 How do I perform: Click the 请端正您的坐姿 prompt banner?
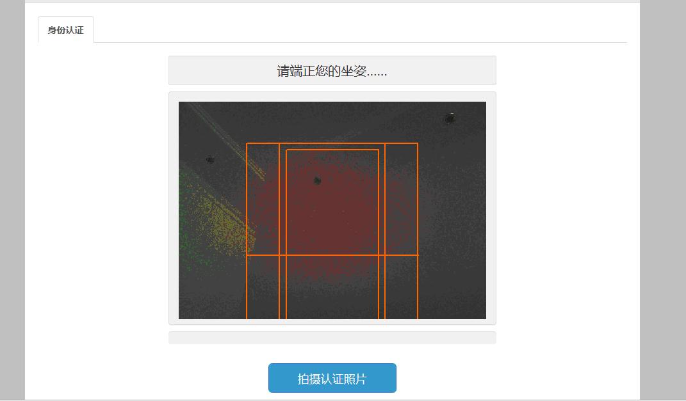tap(332, 70)
